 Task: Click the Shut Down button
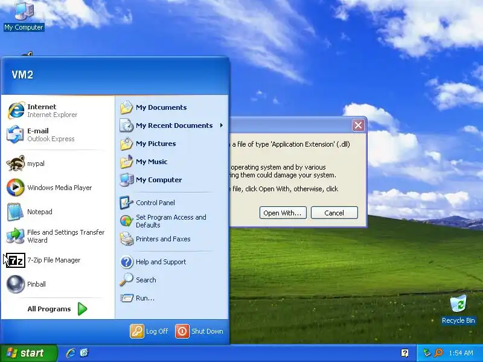coord(199,331)
